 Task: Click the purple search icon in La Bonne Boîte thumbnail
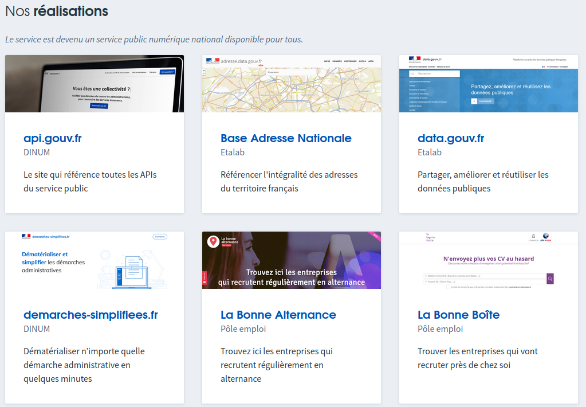click(550, 279)
